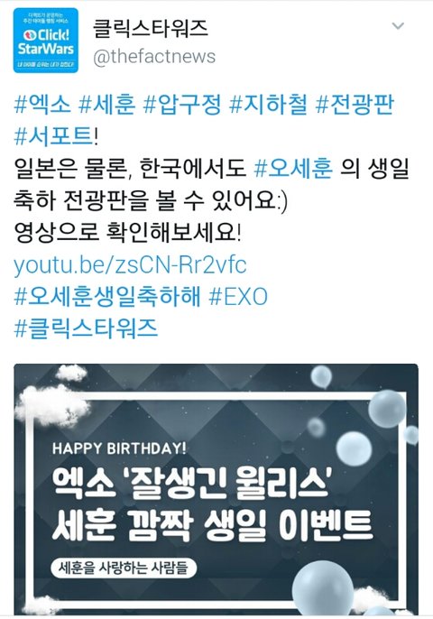
Task: Open the #EXO hashtag
Action: (238, 297)
